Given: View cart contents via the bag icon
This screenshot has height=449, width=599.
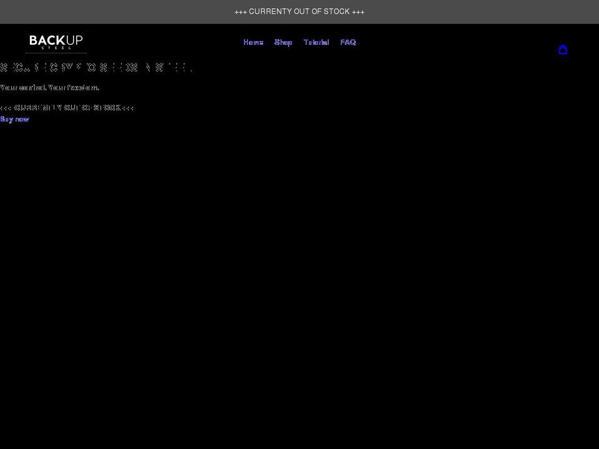Looking at the screenshot, I should pyautogui.click(x=563, y=50).
